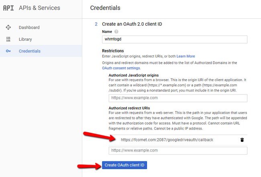This screenshot has height=177, width=261.
Task: Focus the Name field containing whmtogd
Action: pos(174,39)
